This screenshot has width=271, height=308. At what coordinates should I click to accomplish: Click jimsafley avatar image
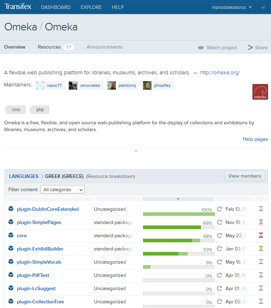coord(147,85)
